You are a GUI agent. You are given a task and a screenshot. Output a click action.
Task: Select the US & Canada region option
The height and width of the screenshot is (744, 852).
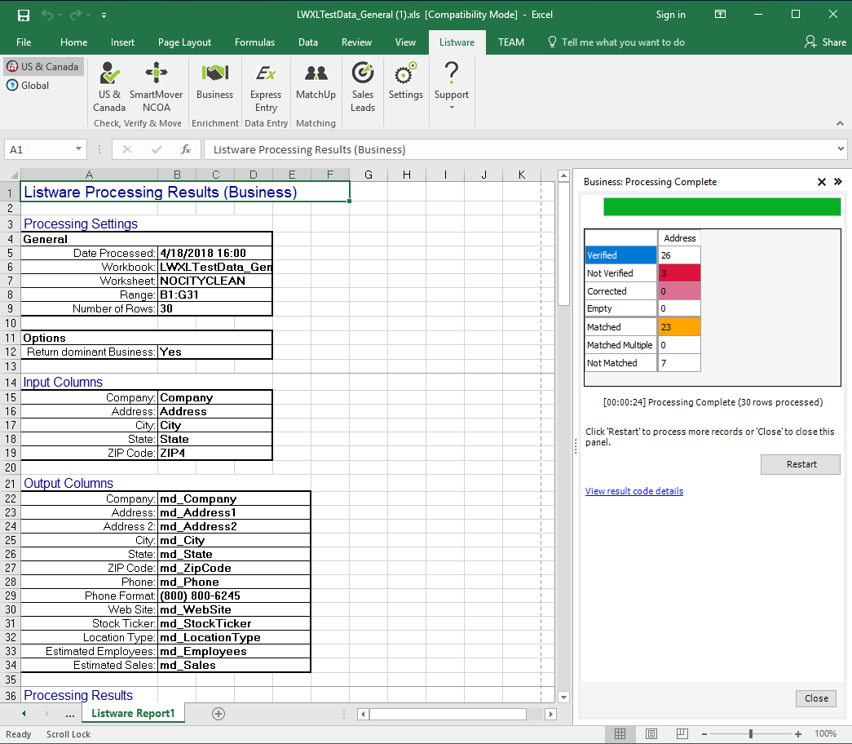tap(42, 67)
